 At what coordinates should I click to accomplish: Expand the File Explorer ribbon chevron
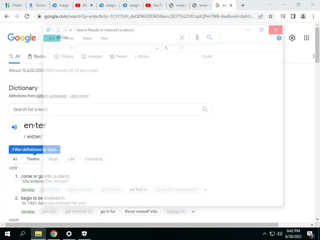point(272,38)
